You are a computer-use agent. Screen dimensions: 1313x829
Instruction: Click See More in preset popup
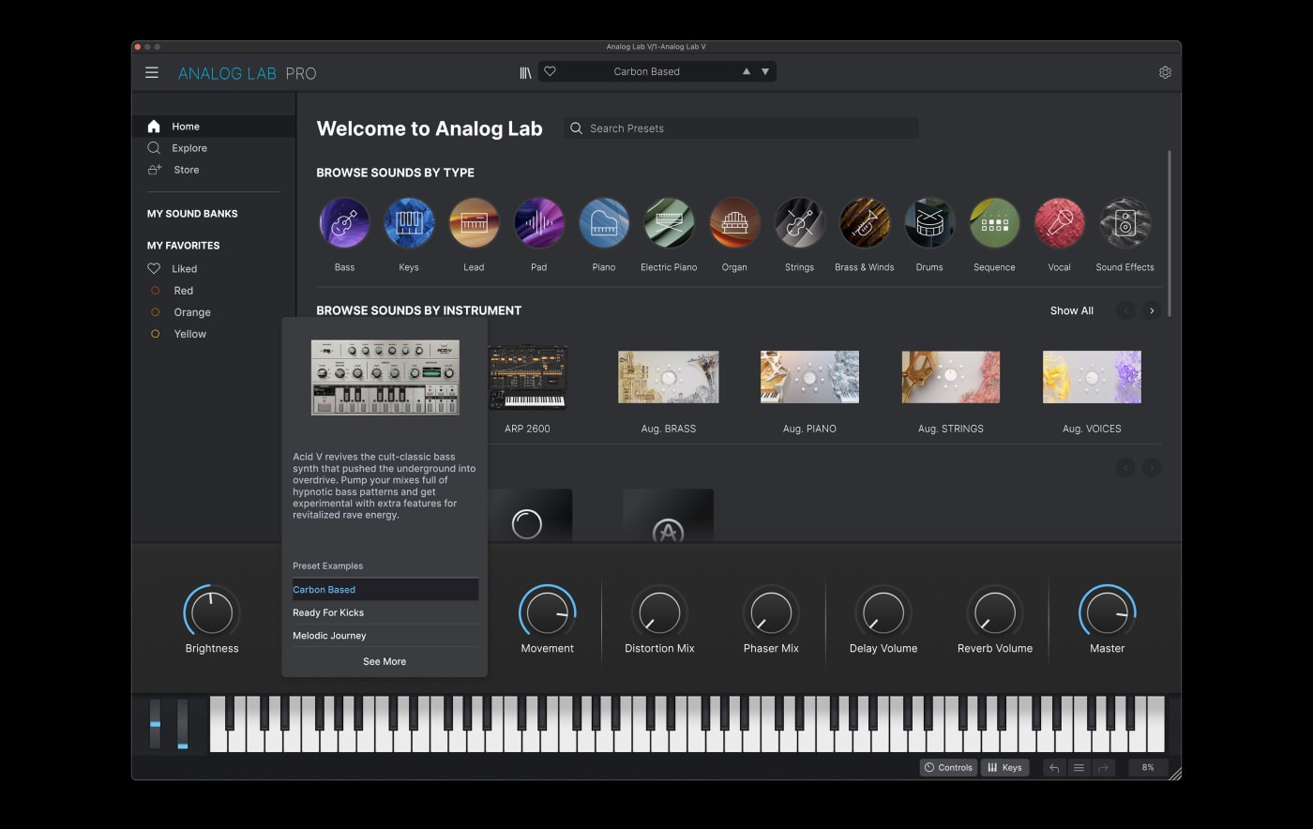pos(385,661)
